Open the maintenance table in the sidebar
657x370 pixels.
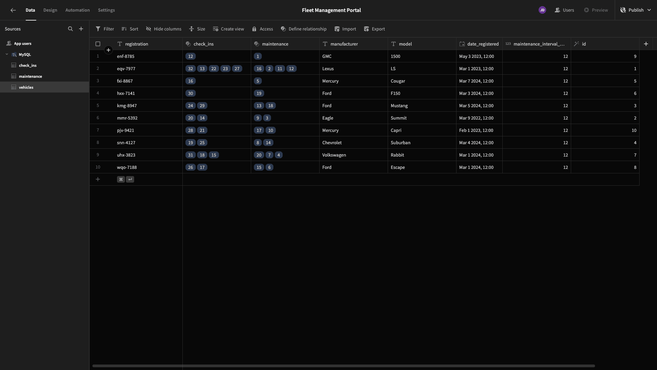(44, 76)
